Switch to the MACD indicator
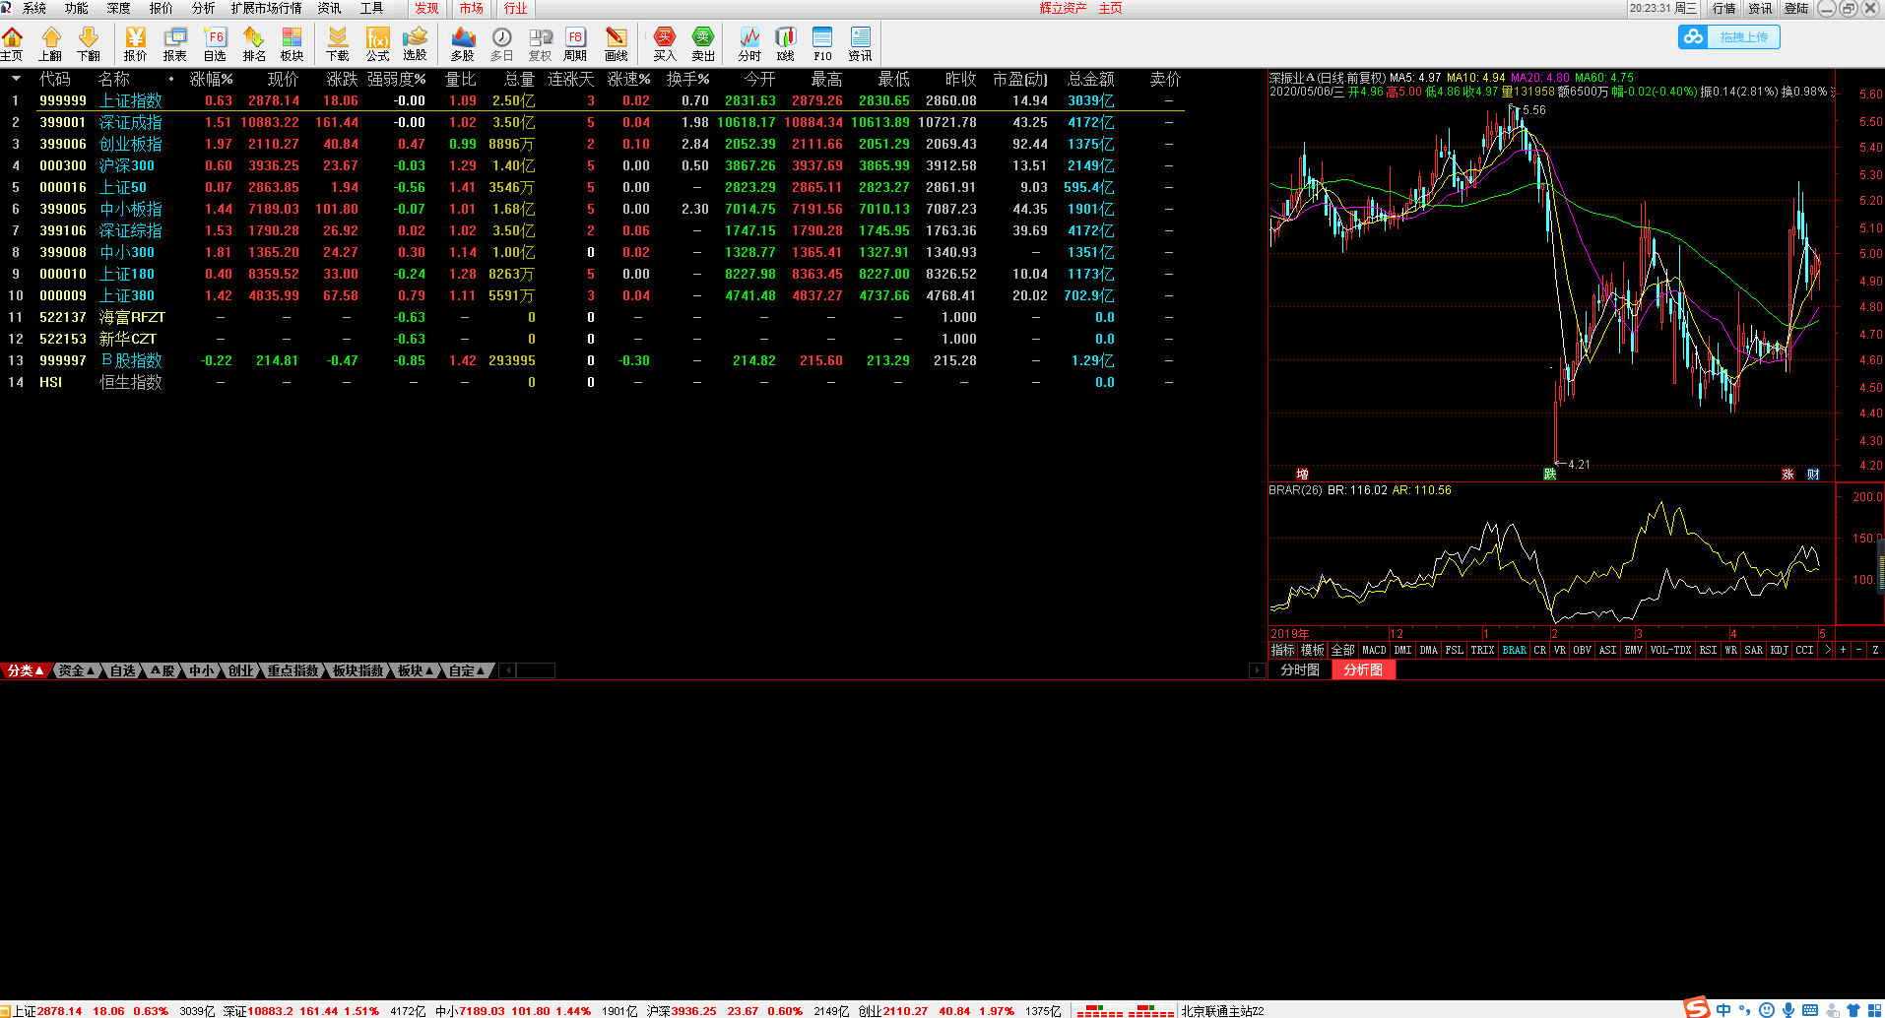1885x1018 pixels. [x=1373, y=651]
